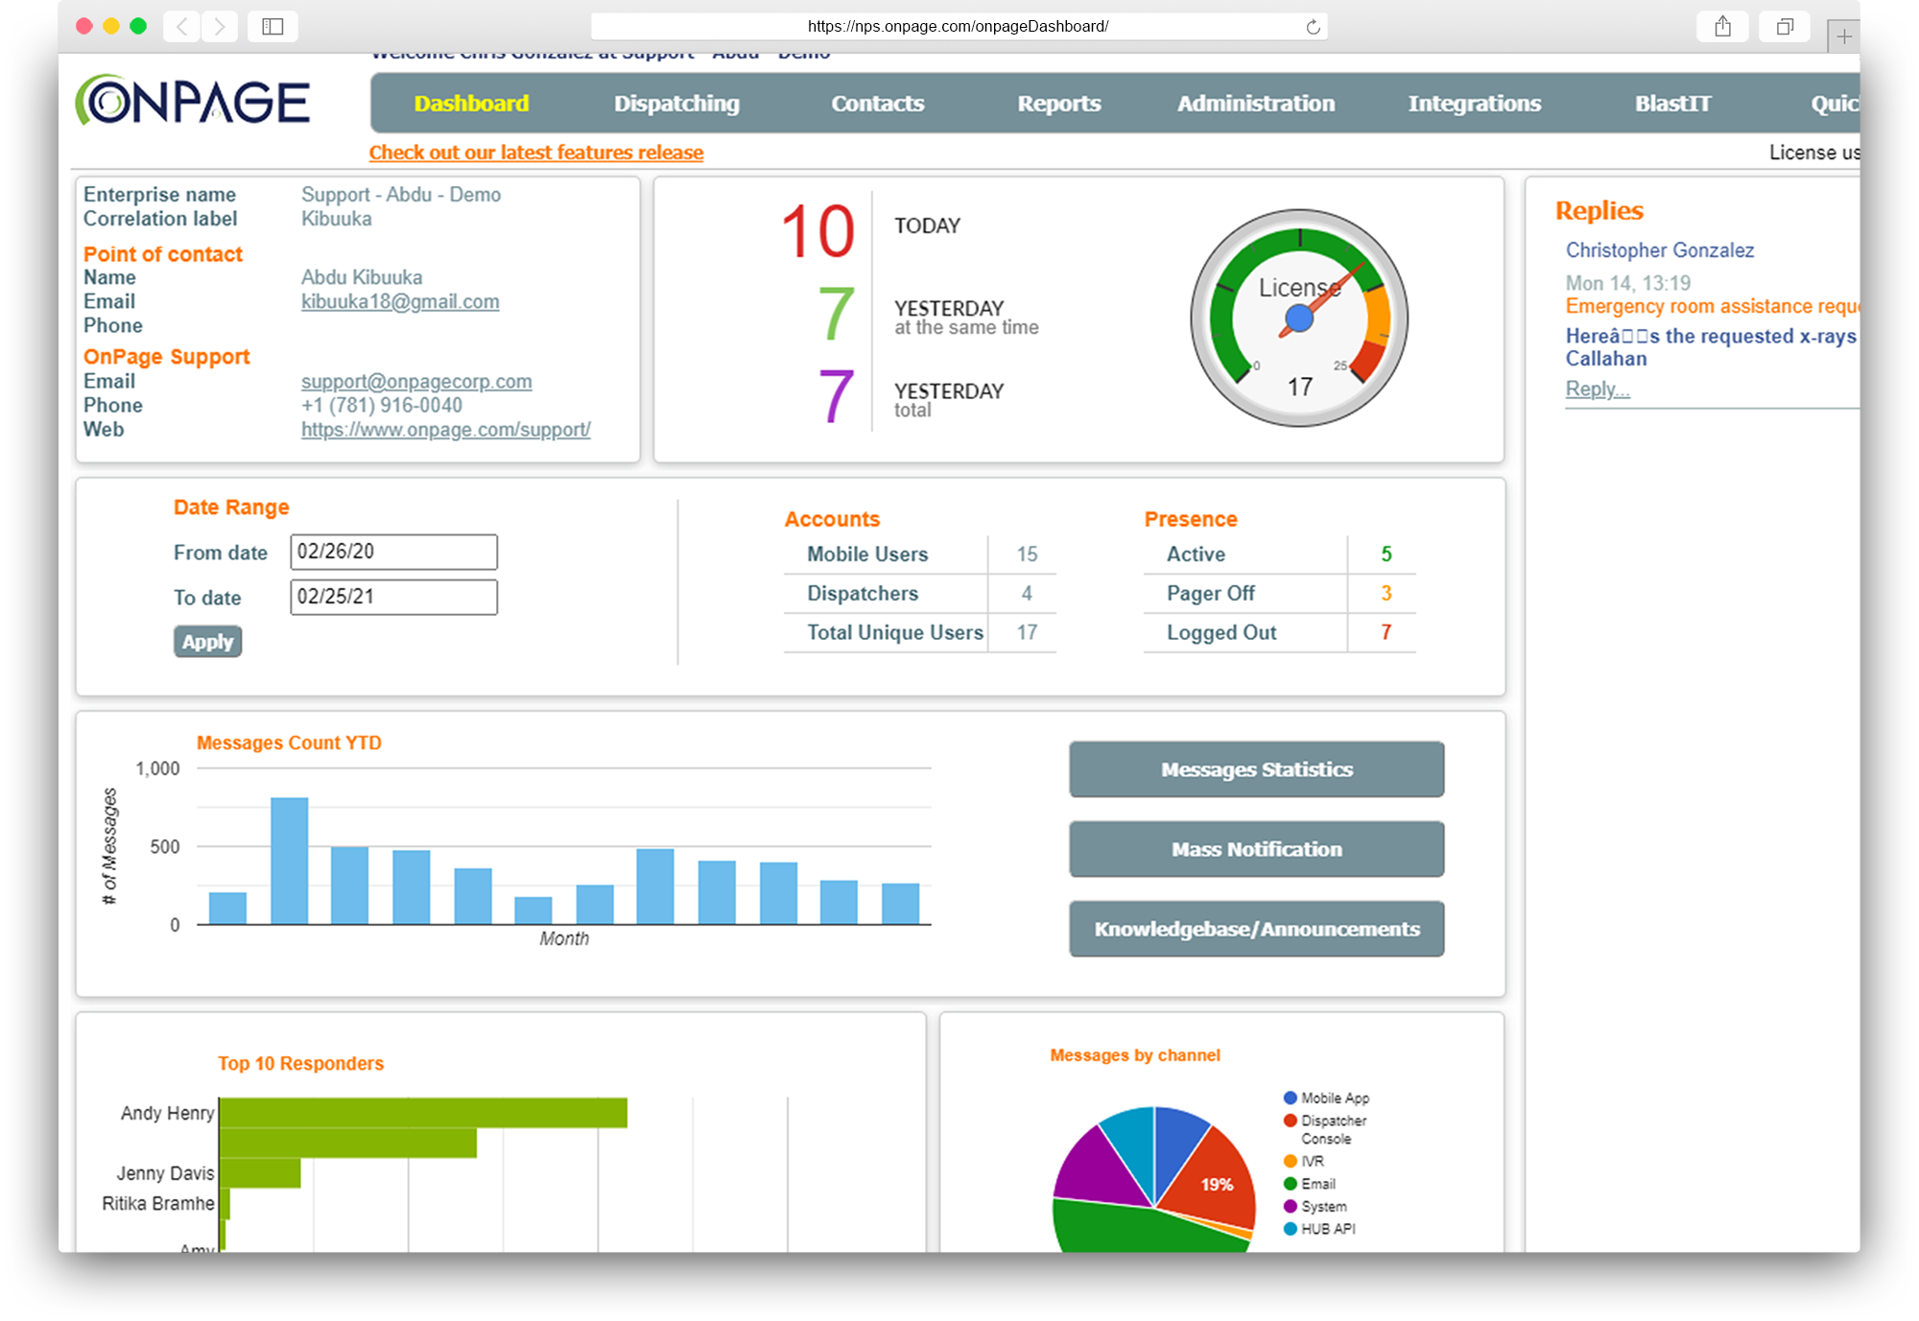Screen dimensions: 1919x1321
Task: Click the Apply date range button
Action: coord(207,642)
